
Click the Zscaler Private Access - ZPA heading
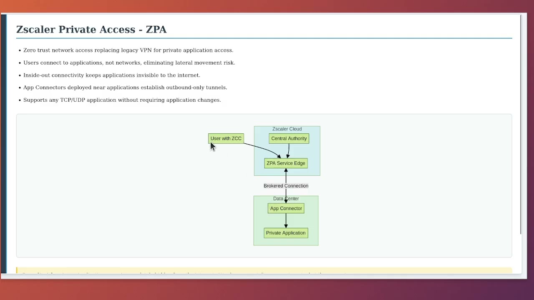tap(91, 30)
